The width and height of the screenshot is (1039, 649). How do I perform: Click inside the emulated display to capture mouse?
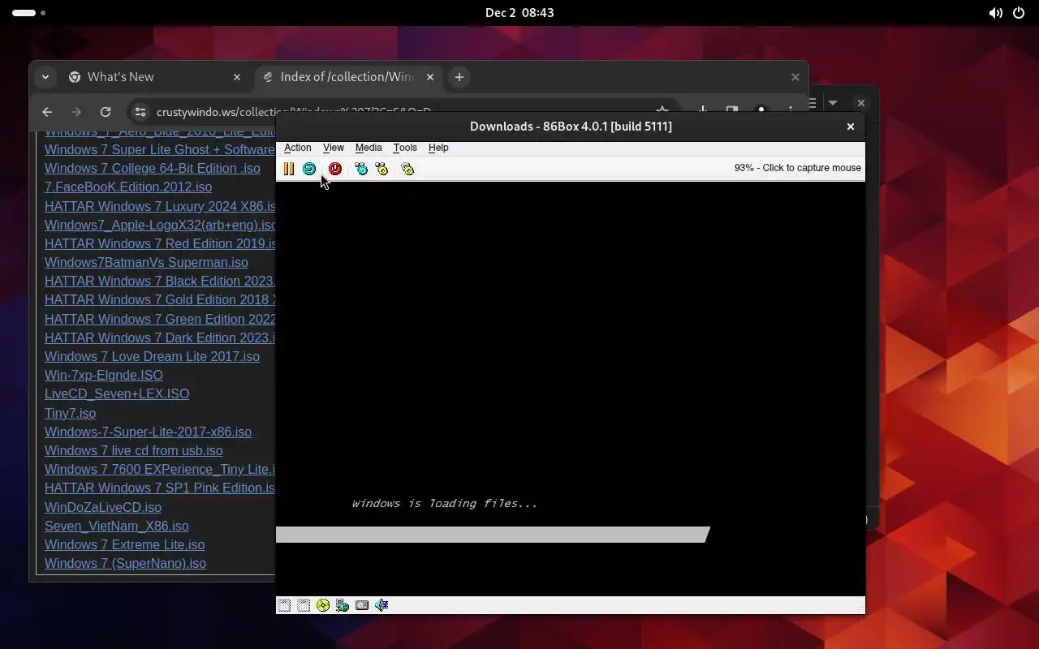[570, 389]
